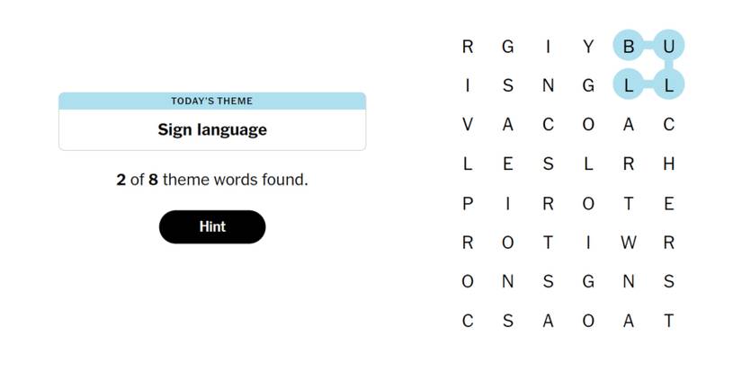Click the "Sign language" theme title
The height and width of the screenshot is (371, 742).
point(212,129)
